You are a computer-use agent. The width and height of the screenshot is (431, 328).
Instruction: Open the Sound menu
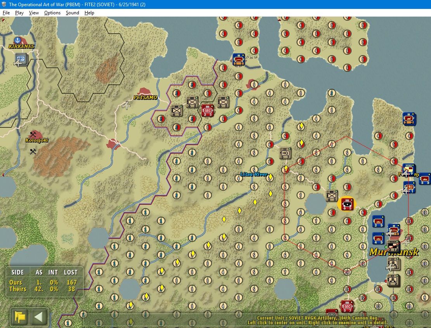pos(72,13)
